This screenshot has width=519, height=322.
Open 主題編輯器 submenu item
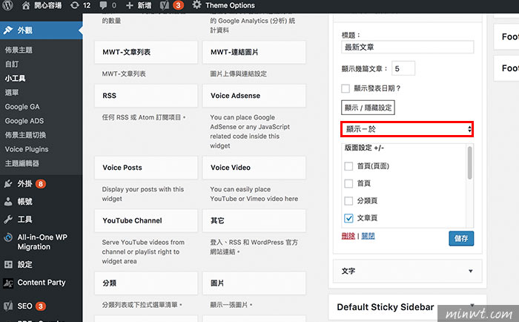pos(22,164)
